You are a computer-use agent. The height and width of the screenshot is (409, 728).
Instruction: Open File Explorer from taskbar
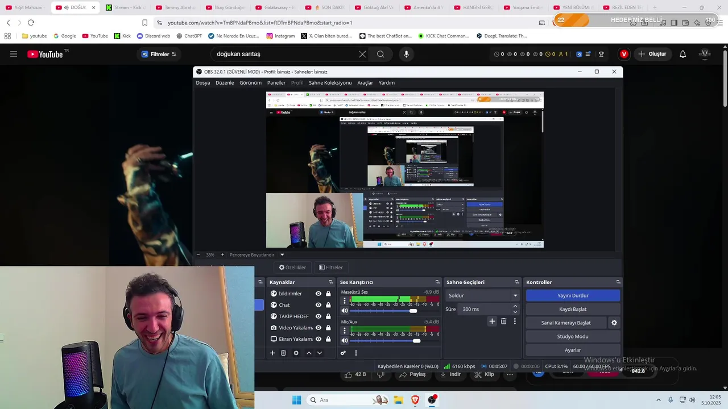398,400
